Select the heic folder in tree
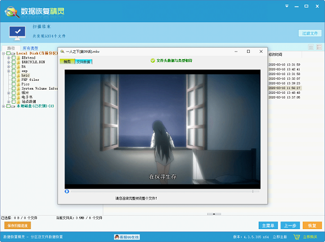 pyautogui.click(x=25, y=76)
